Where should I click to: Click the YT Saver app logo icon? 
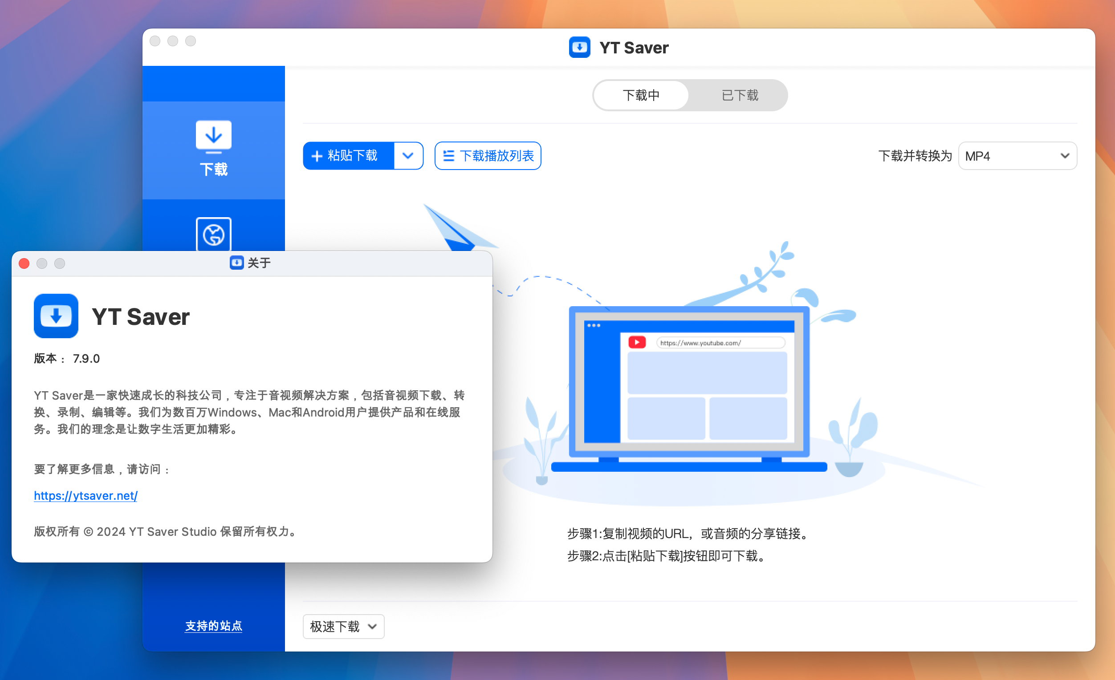click(56, 317)
